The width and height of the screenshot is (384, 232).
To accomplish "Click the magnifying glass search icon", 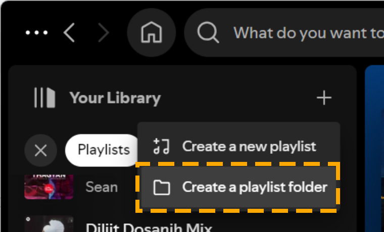I will [x=208, y=32].
